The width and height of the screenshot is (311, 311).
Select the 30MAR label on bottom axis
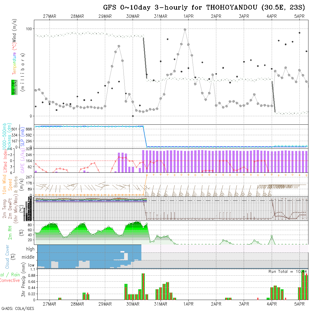[x=133, y=304]
